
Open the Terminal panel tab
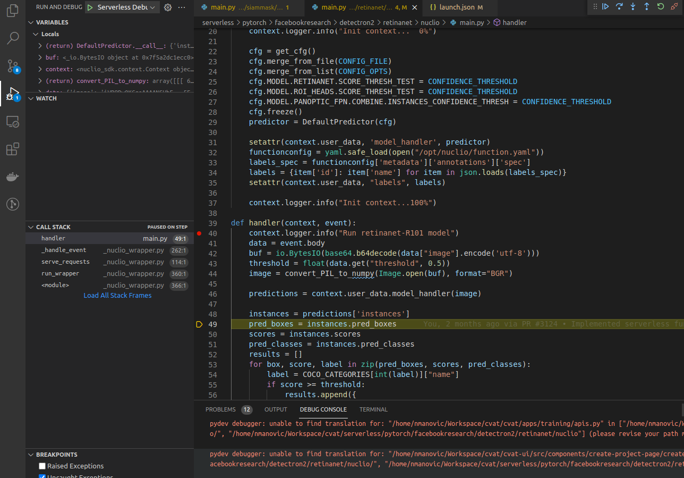(x=373, y=409)
